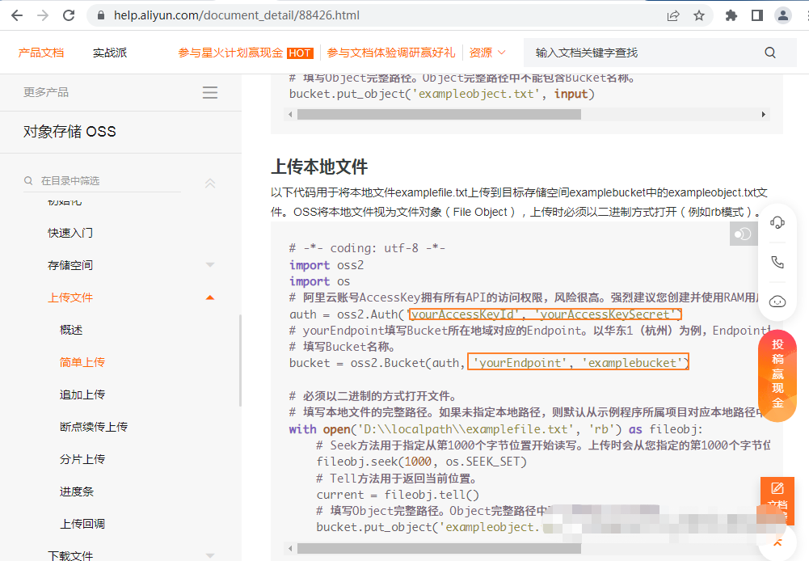Select the 上传文件 sidebar item
The width and height of the screenshot is (809, 561).
70,297
